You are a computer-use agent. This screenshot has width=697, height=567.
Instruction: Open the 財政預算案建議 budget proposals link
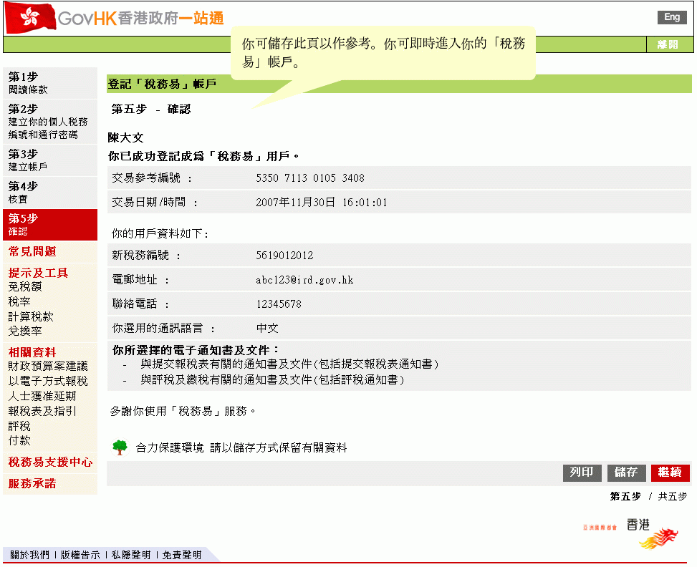(48, 366)
